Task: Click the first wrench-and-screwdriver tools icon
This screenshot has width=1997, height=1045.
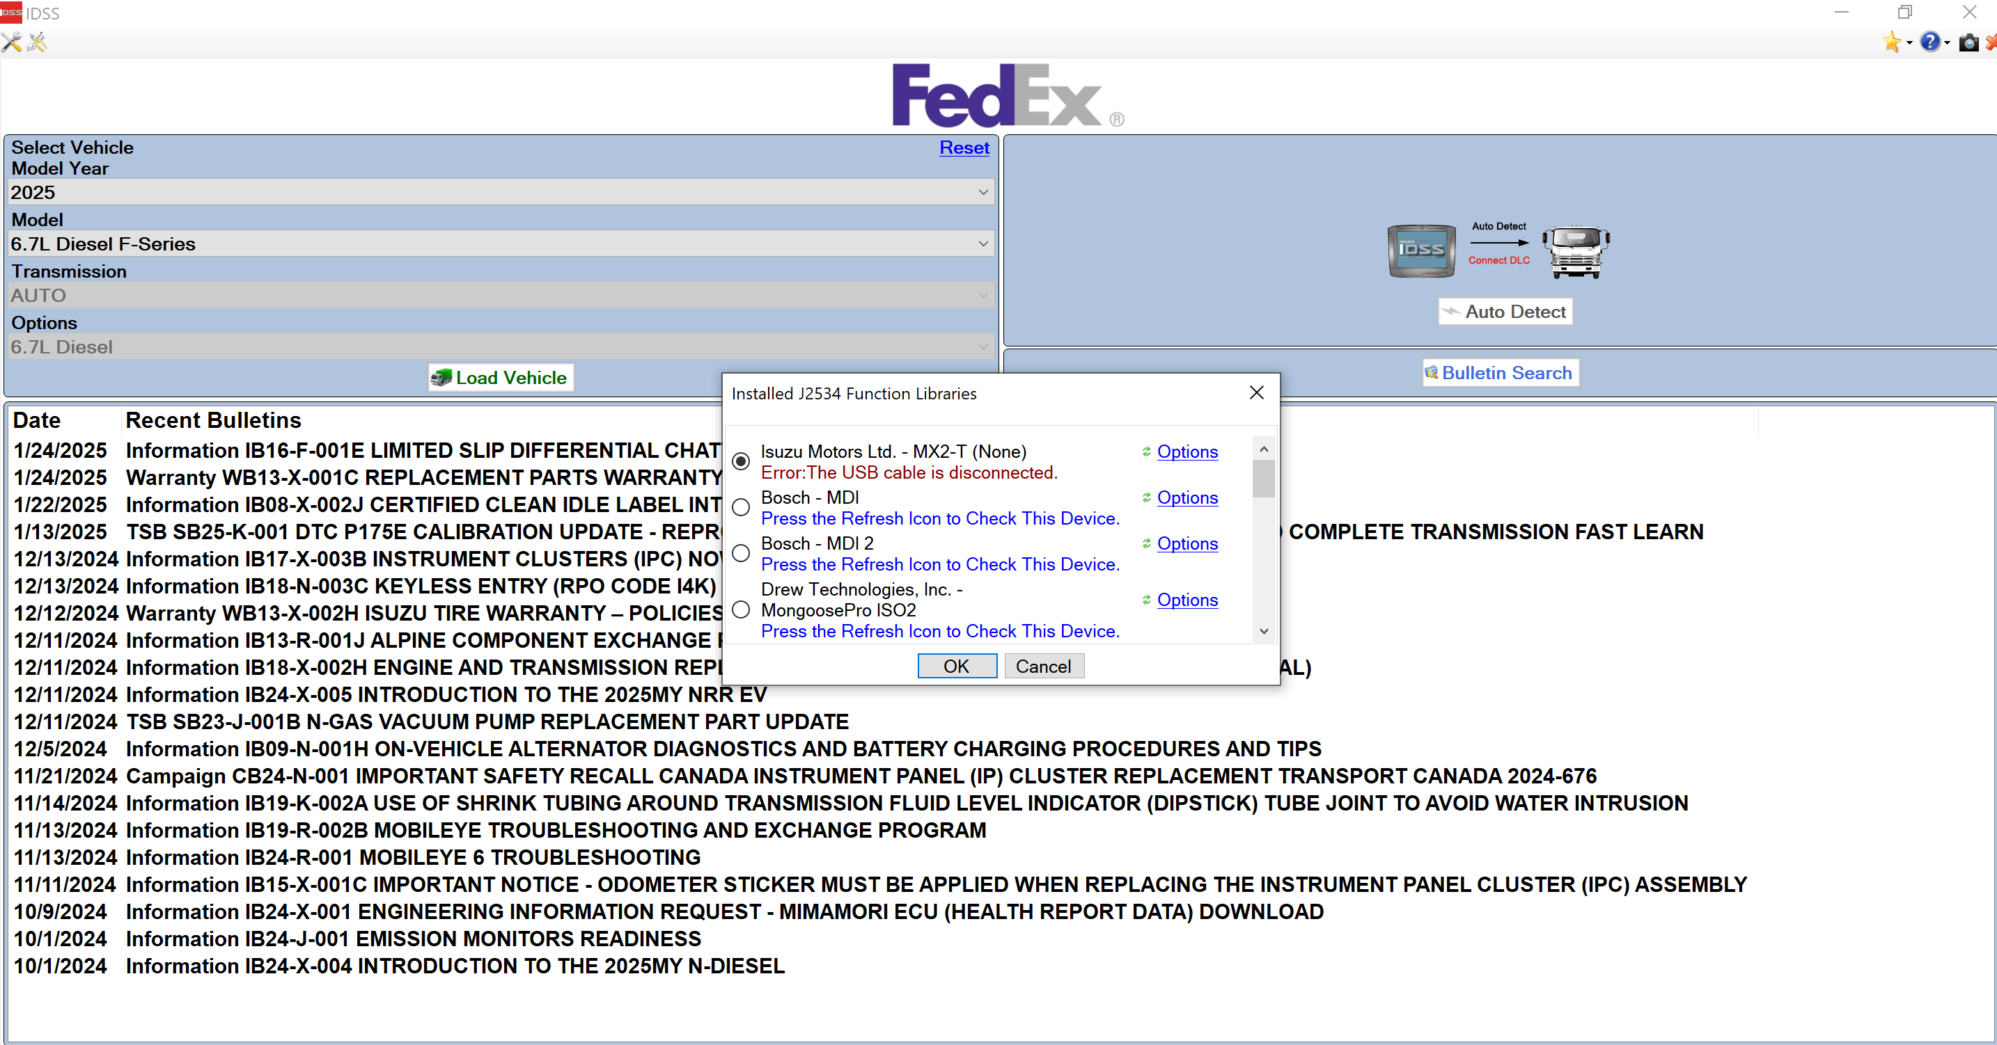Action: (x=12, y=42)
